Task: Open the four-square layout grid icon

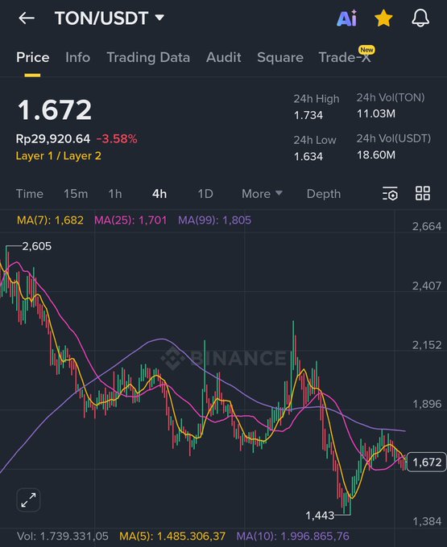Action: (423, 193)
